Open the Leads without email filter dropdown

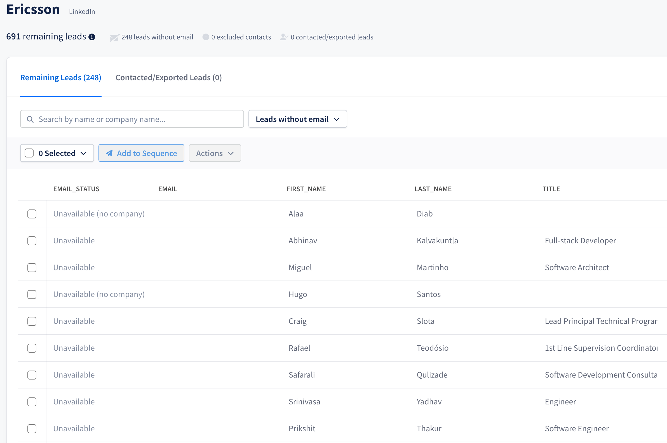[298, 119]
